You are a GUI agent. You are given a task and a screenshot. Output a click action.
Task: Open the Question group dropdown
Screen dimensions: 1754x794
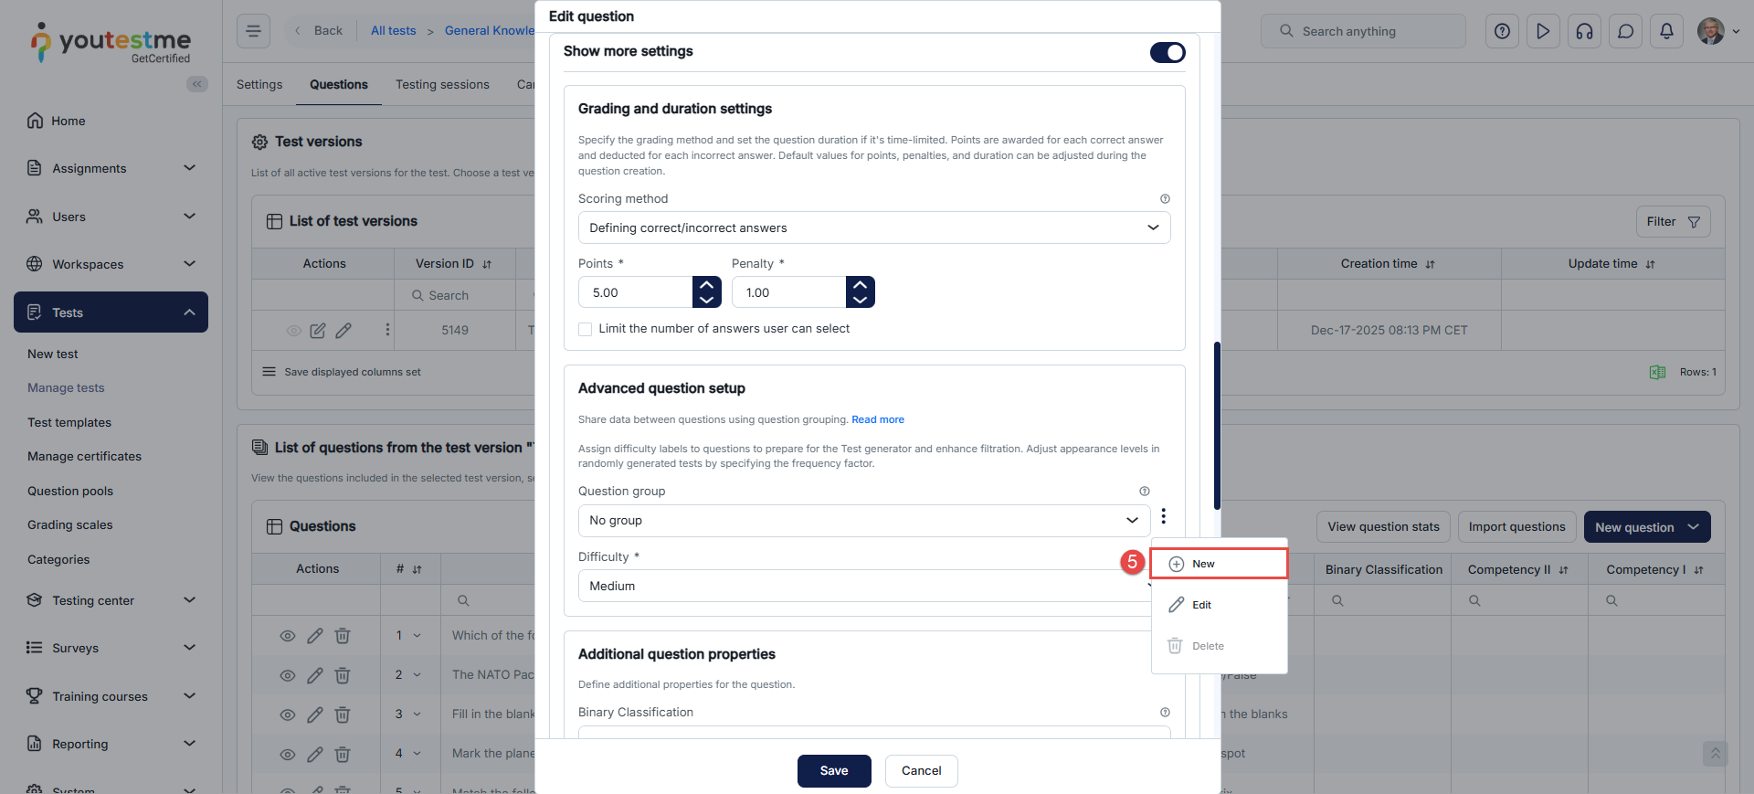tap(863, 521)
